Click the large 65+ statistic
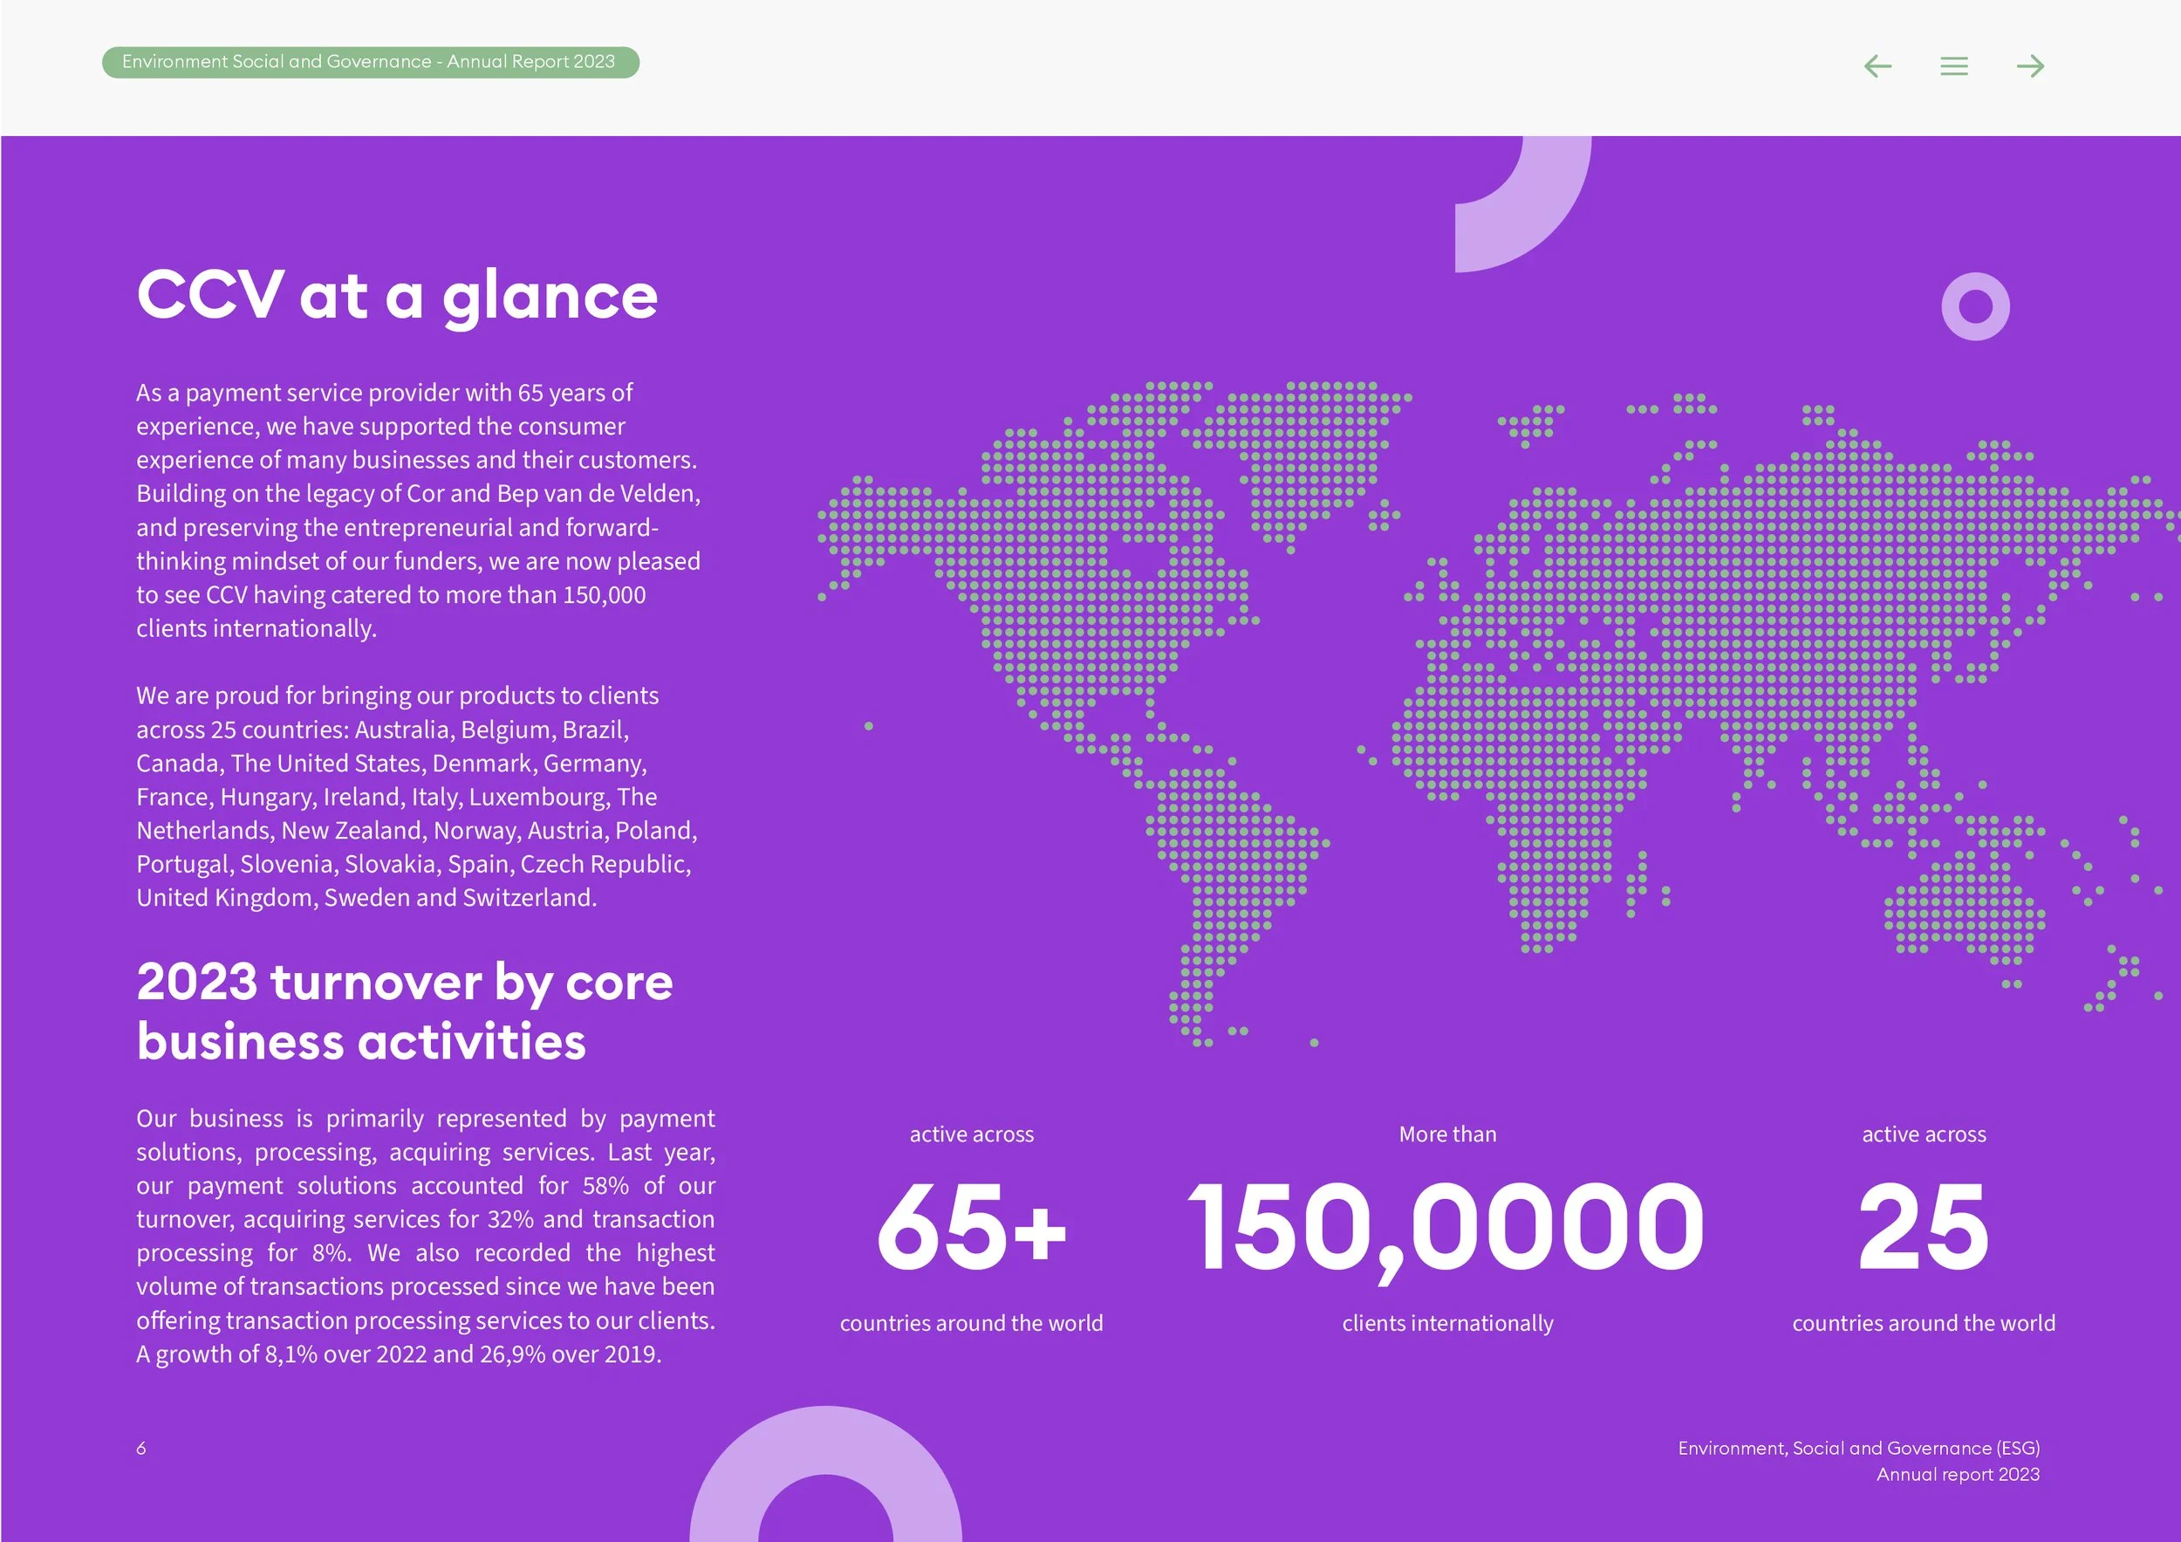 click(971, 1228)
